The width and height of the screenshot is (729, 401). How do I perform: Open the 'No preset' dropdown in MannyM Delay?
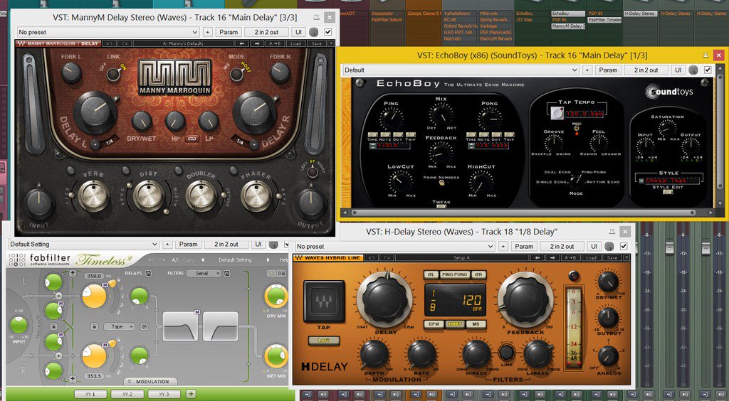pyautogui.click(x=108, y=32)
